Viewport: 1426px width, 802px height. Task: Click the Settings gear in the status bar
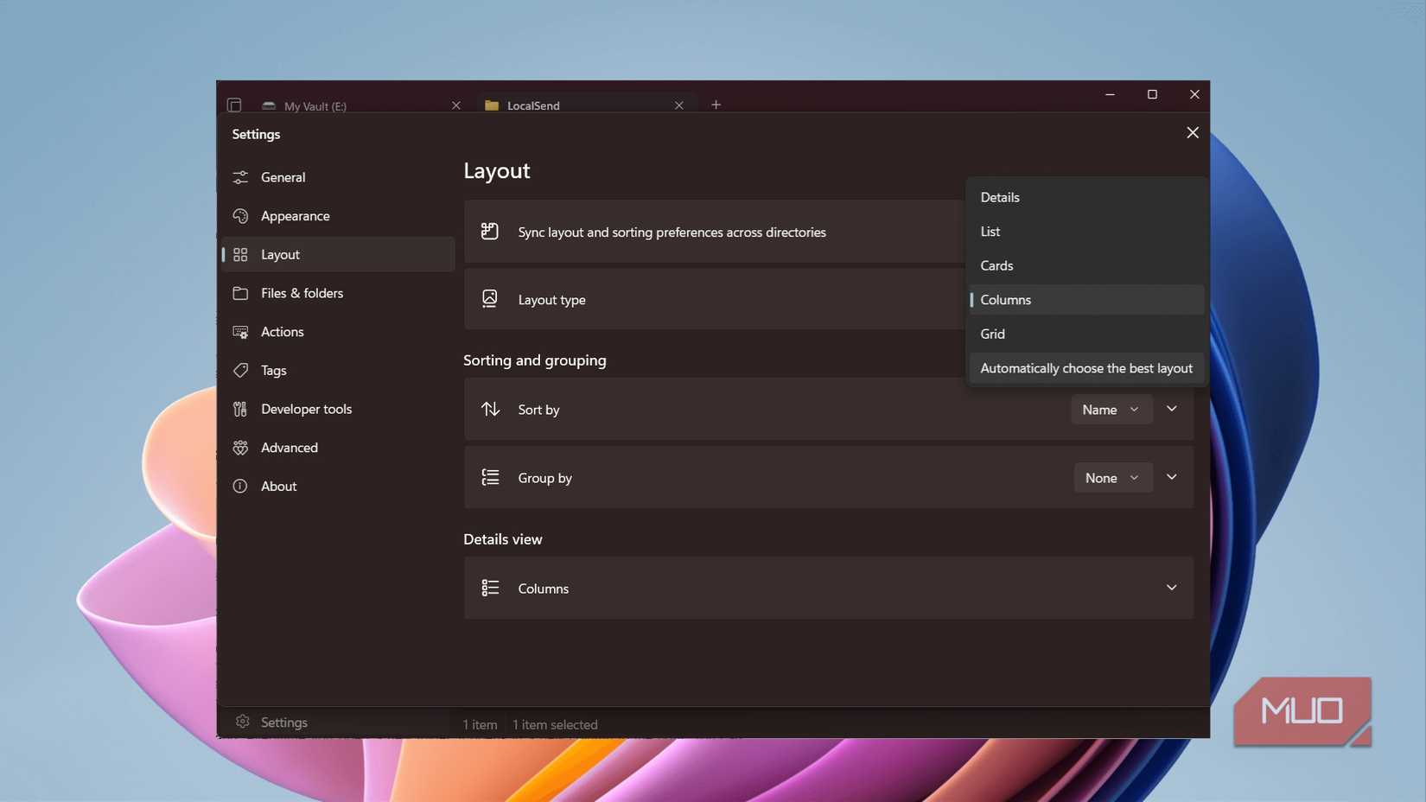click(243, 722)
